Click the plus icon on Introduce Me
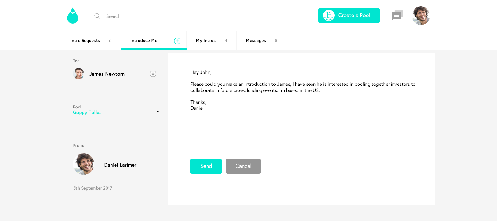 (x=177, y=41)
